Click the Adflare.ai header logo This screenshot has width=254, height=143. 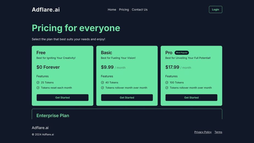[46, 10]
